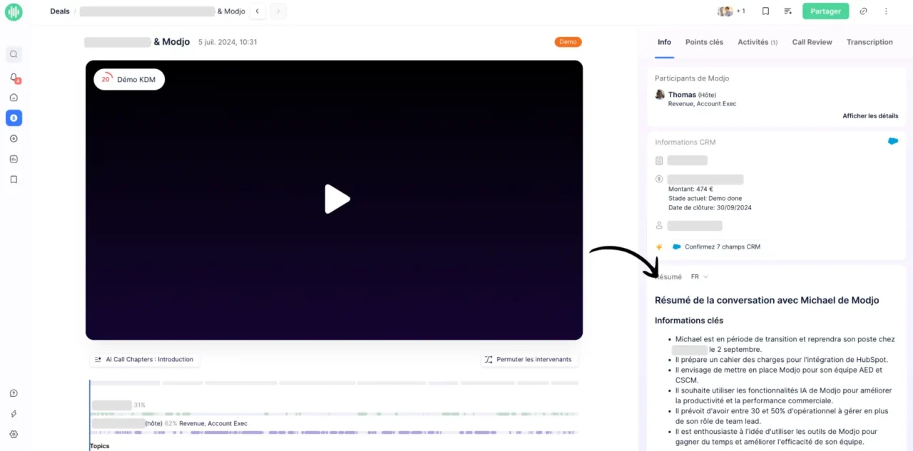Open the Modjo logo home
The width and height of the screenshot is (913, 451).
pyautogui.click(x=14, y=11)
